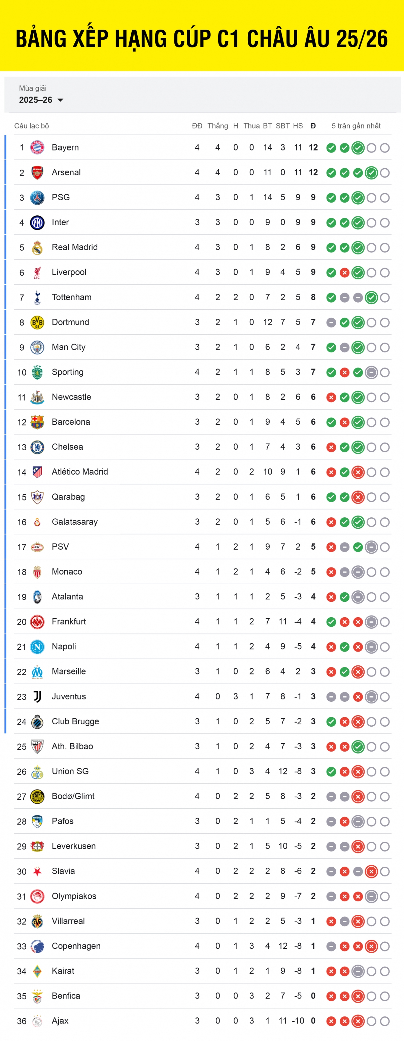Click the Juventus club crest icon

coord(37,697)
